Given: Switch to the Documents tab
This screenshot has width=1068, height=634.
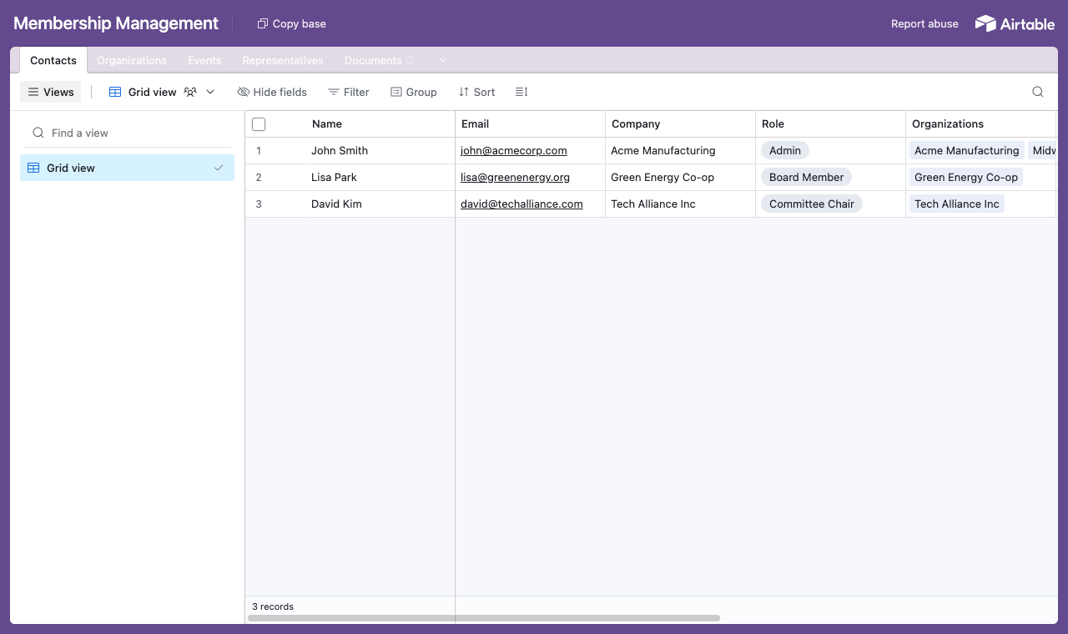Looking at the screenshot, I should tap(380, 61).
